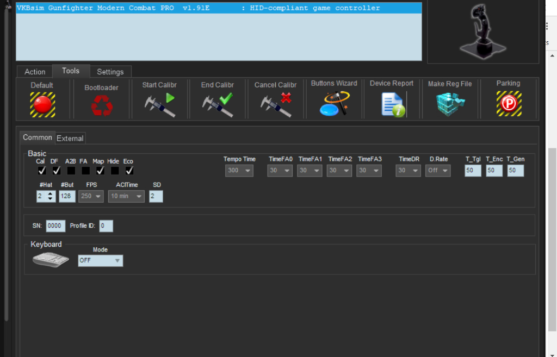Click the Make Reg File cube icon

click(x=450, y=104)
